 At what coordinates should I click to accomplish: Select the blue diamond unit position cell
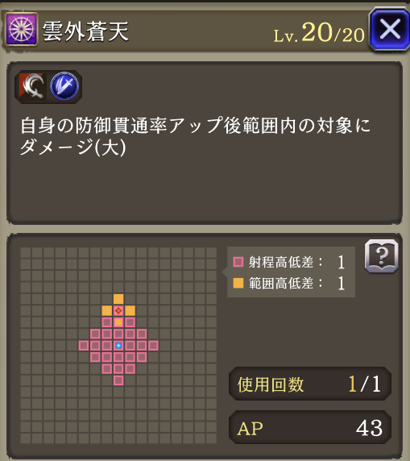[x=118, y=346]
